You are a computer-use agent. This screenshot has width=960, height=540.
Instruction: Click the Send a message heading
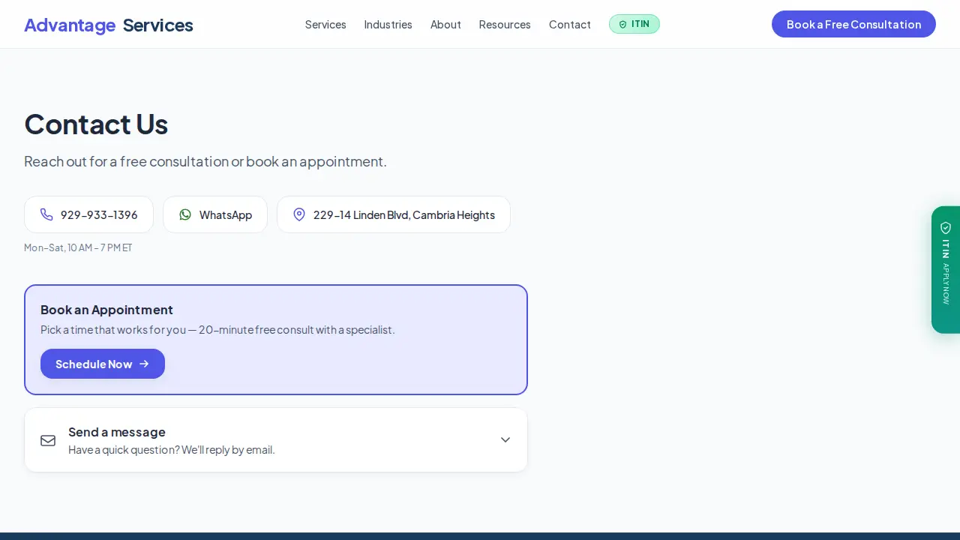pyautogui.click(x=117, y=432)
